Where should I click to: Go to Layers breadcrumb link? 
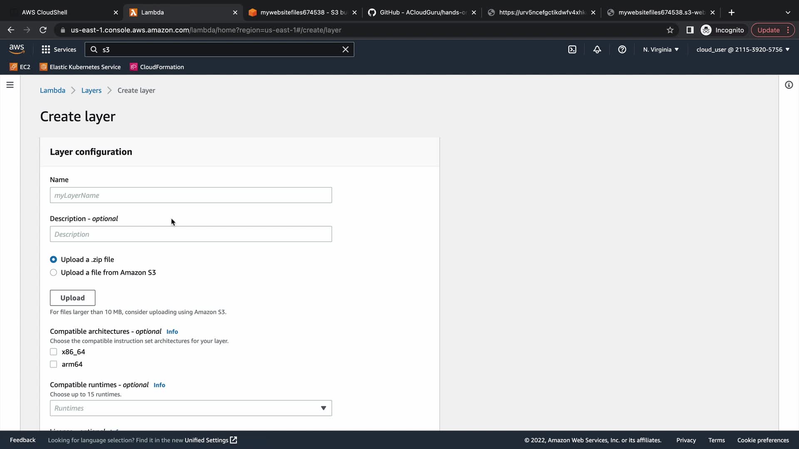click(91, 90)
